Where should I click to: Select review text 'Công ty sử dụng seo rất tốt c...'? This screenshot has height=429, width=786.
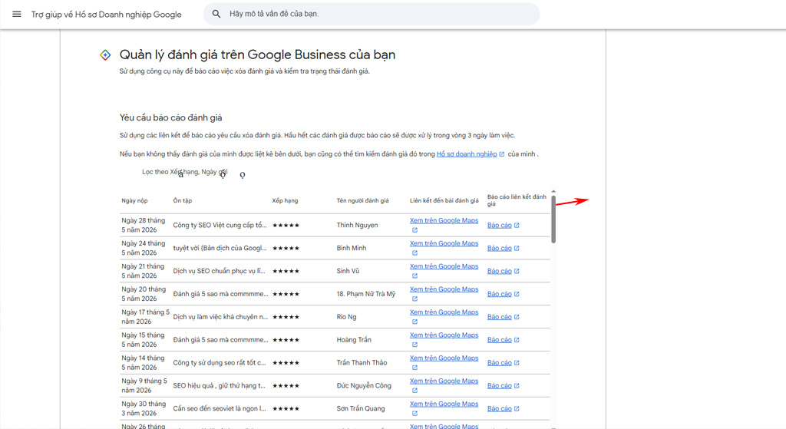tap(220, 363)
